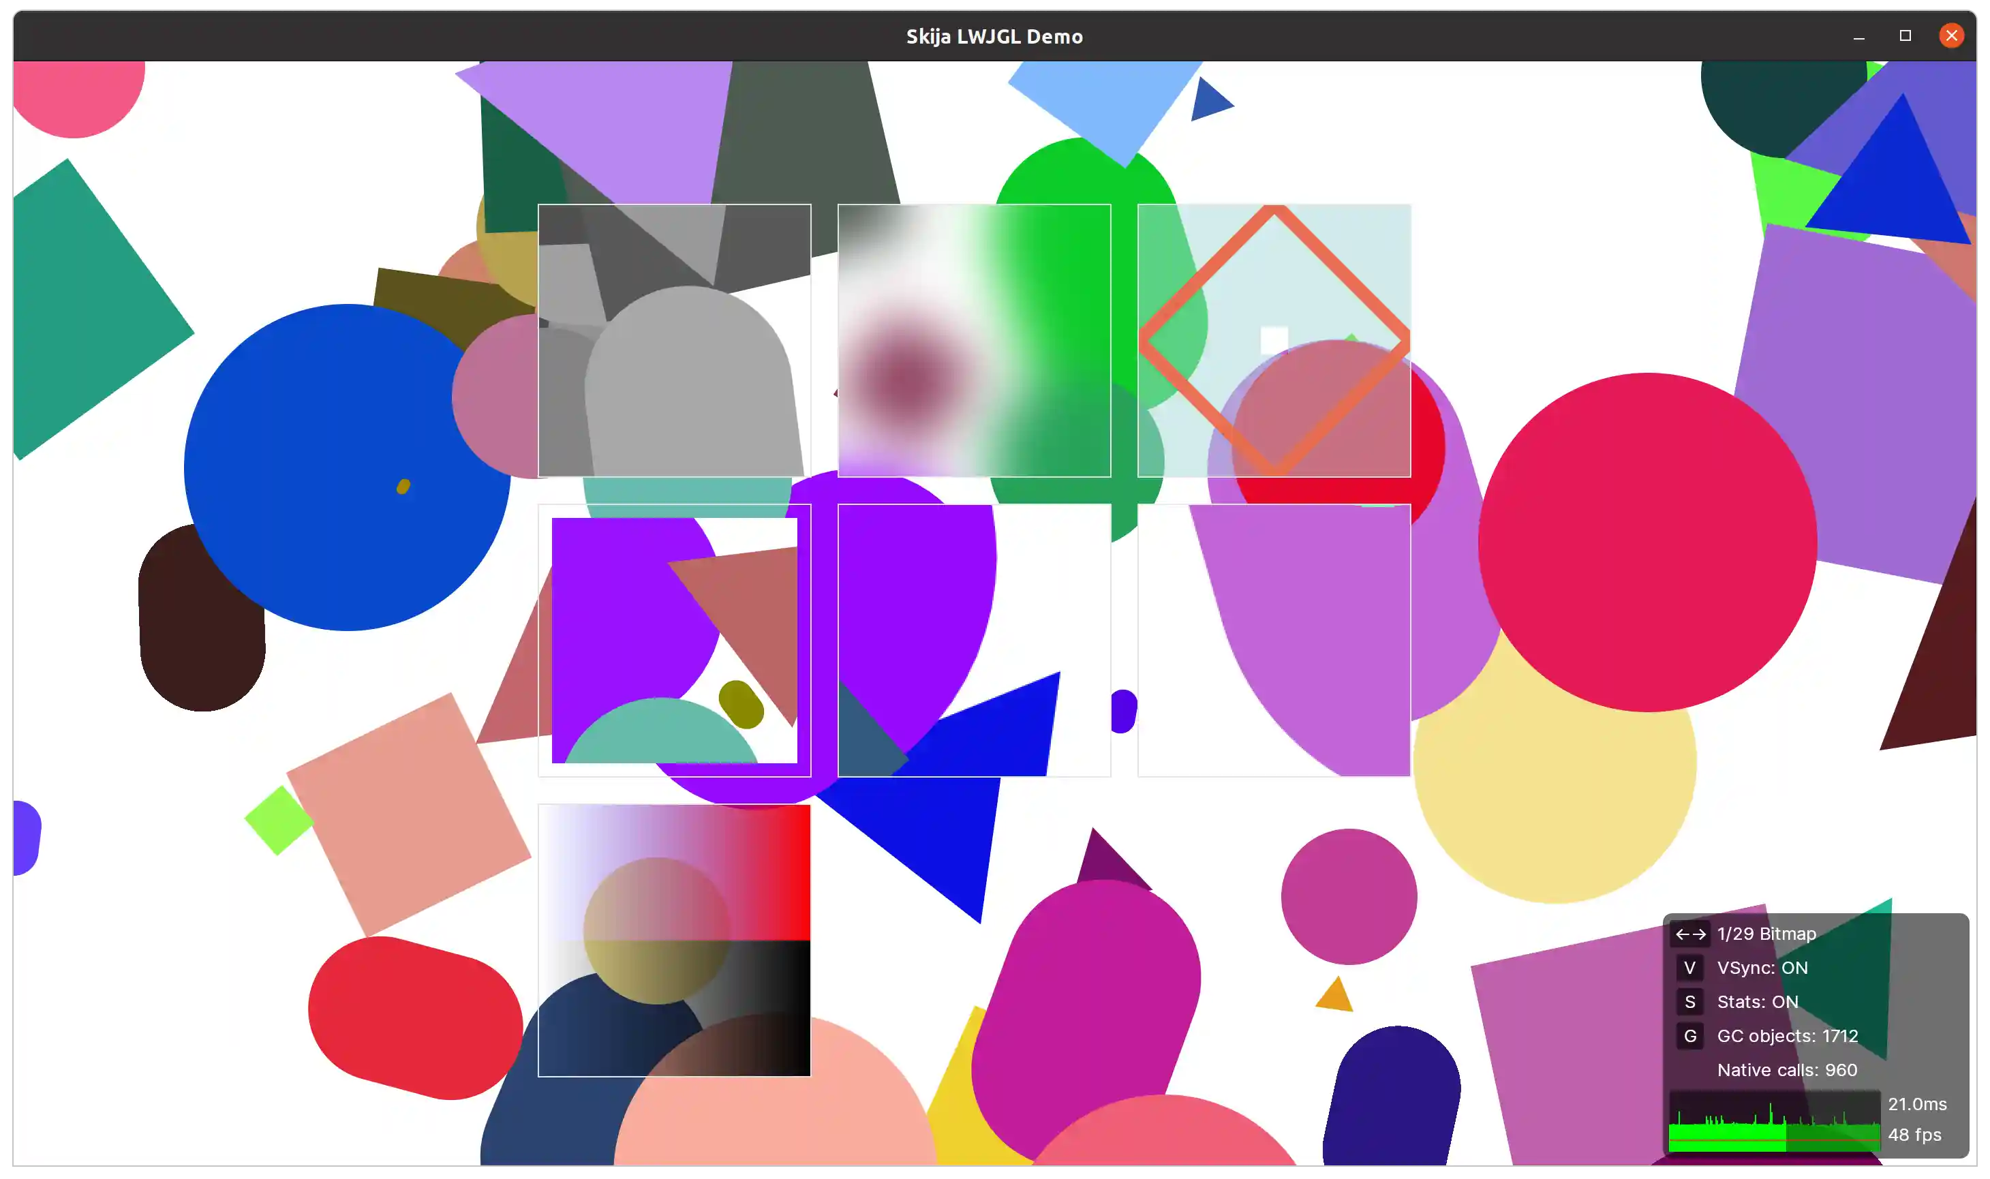Close the Skija LWJGL Demo window
The height and width of the screenshot is (1179, 1990).
click(x=1951, y=35)
